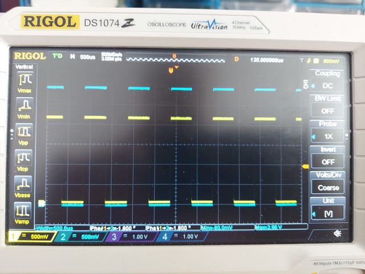Viewport: 365px width, 274px height.
Task: Click the RIGOL logo on screen
Action: (x=30, y=56)
